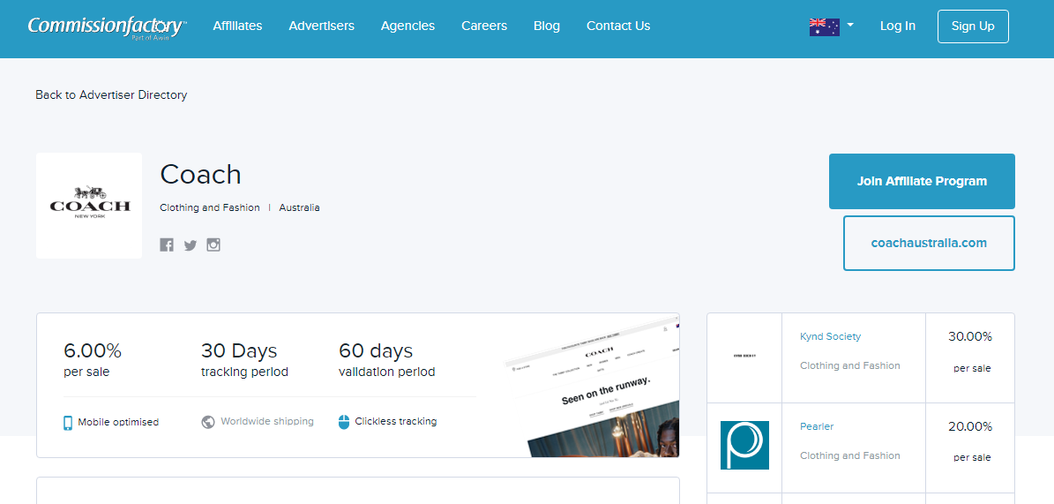Viewport: 1054px width, 504px height.
Task: Click the Australian flag icon
Action: coord(824,26)
